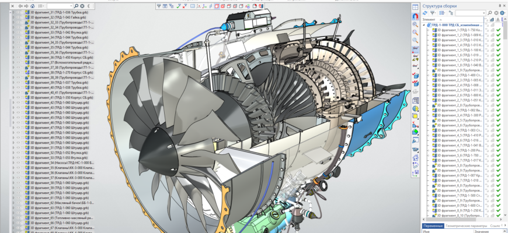Collapse the left panel using the double chevron
This screenshot has width=508, height=233.
tap(89, 6)
